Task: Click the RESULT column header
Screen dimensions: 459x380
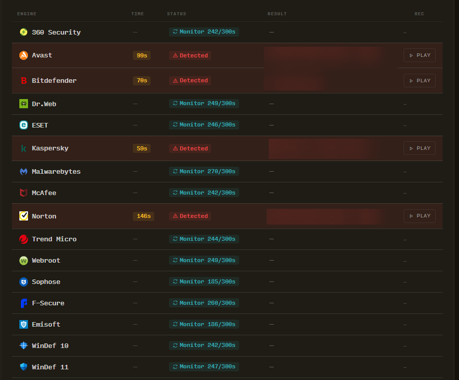Action: [277, 14]
